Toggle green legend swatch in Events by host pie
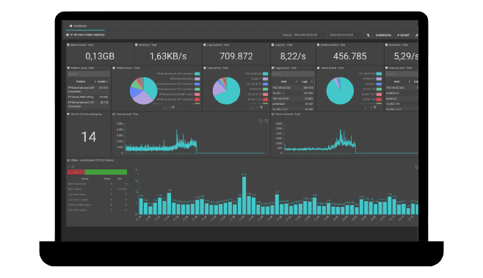The width and height of the screenshot is (483, 278). (379, 89)
